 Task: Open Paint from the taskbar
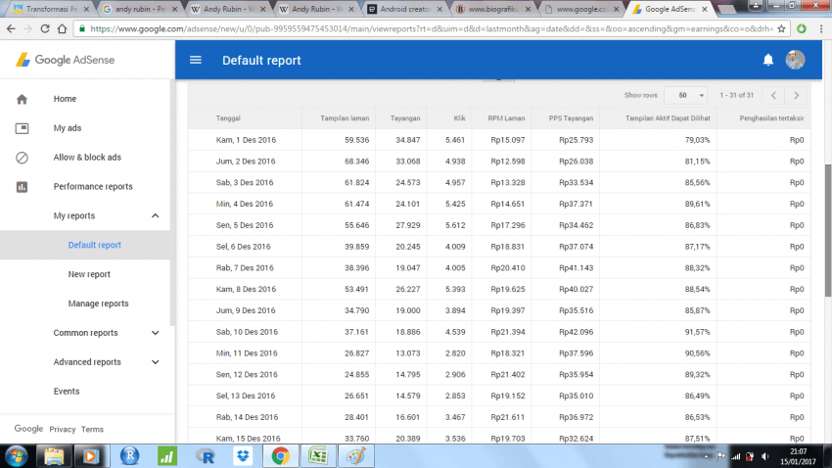356,456
